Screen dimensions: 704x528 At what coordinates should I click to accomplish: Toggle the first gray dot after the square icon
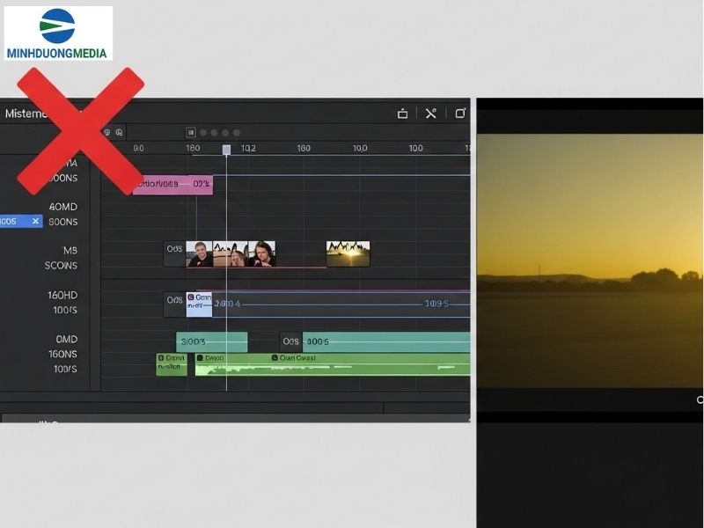203,133
